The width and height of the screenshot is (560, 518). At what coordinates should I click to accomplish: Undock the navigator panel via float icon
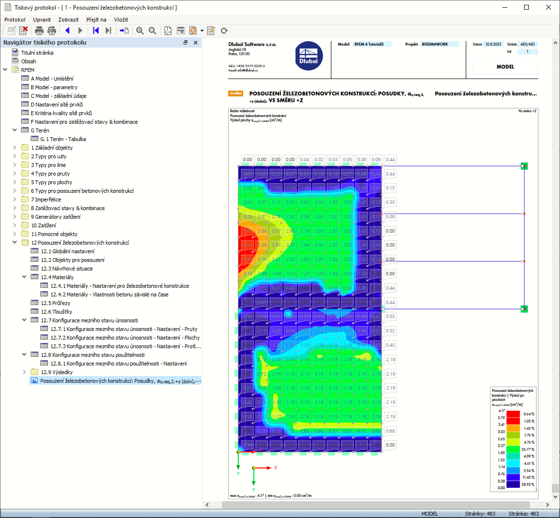pos(186,43)
